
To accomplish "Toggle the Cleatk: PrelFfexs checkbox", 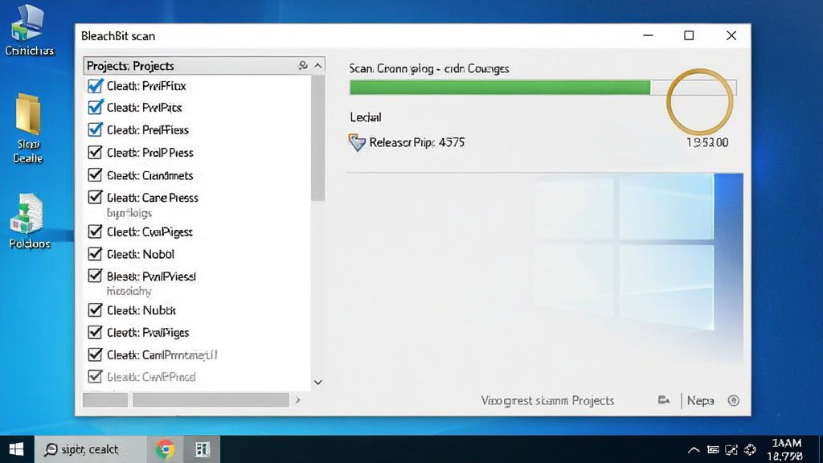I will coord(95,129).
